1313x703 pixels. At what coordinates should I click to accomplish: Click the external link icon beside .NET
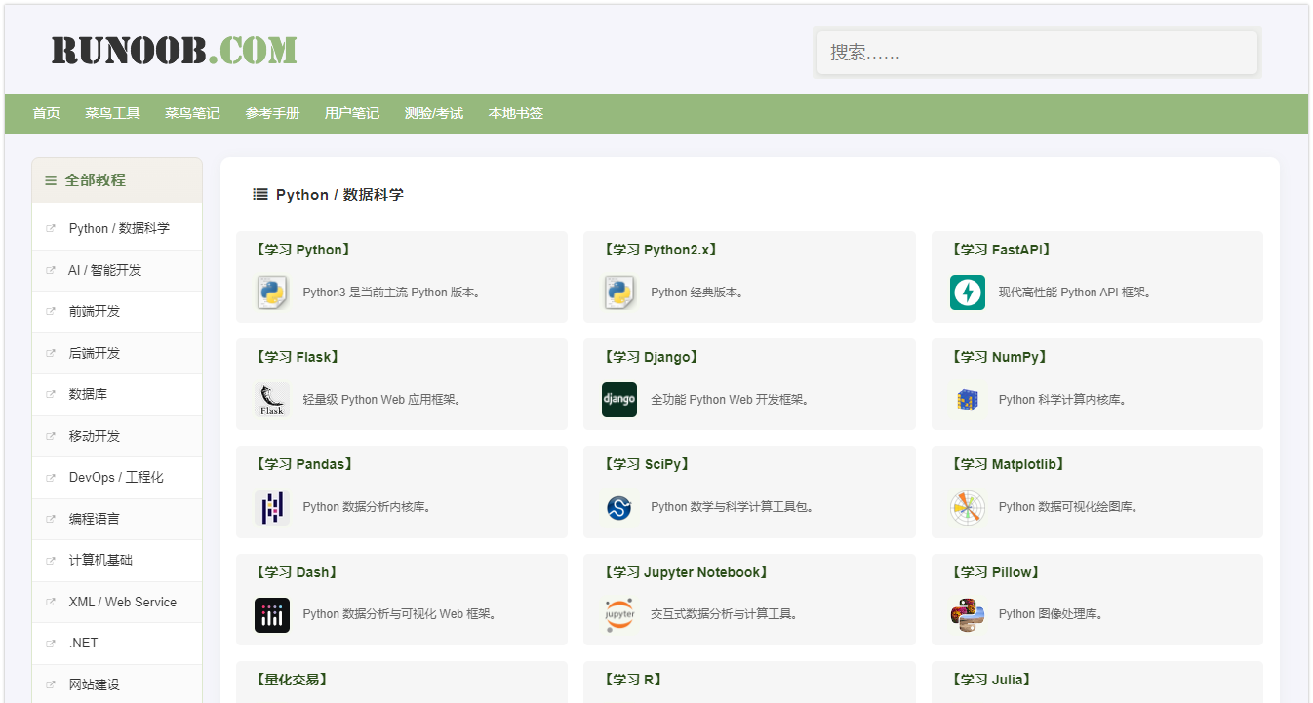51,644
